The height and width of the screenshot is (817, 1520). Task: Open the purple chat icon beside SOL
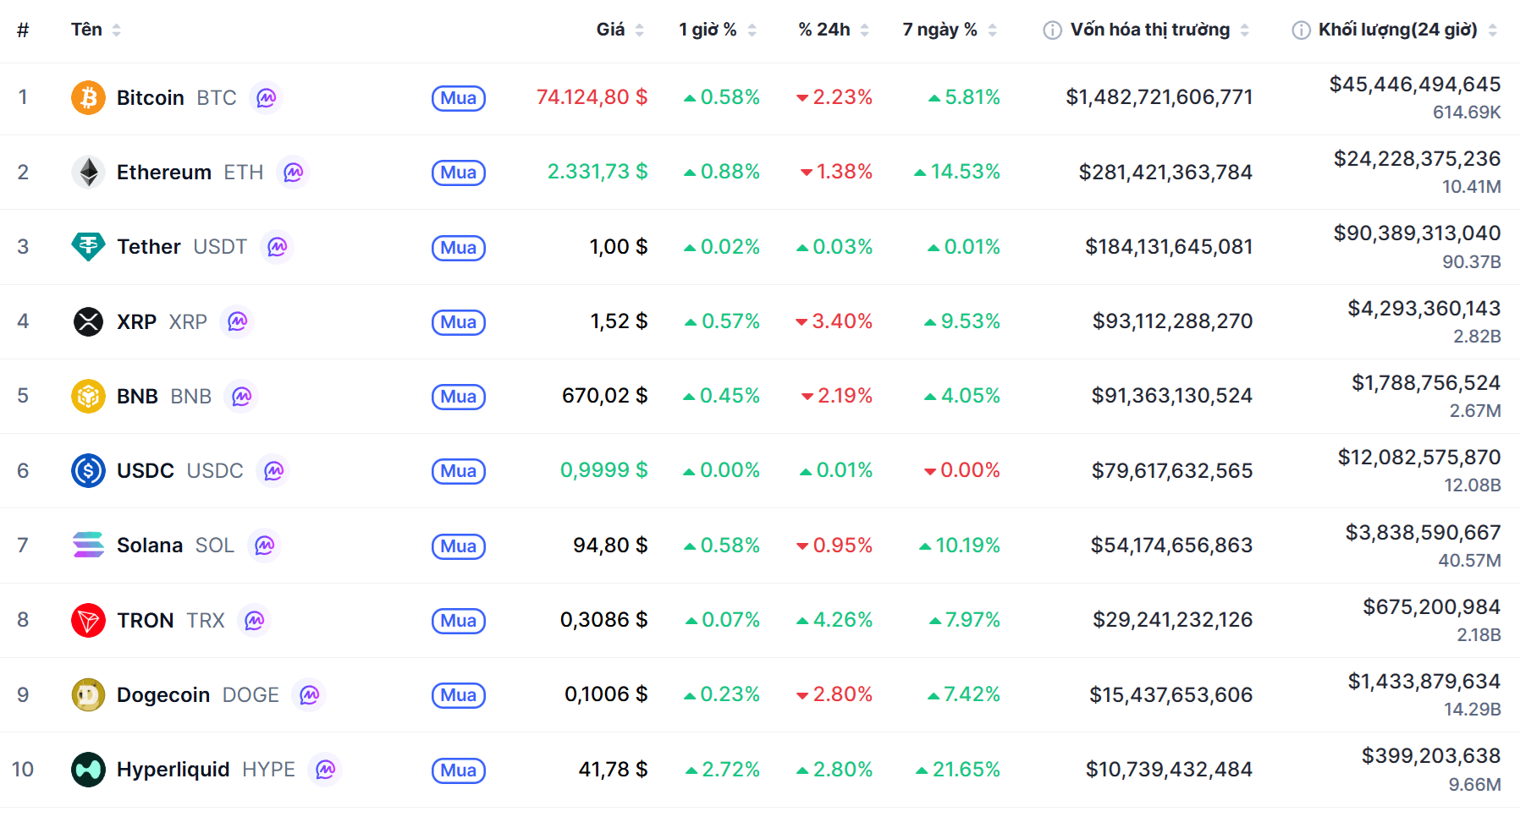264,546
